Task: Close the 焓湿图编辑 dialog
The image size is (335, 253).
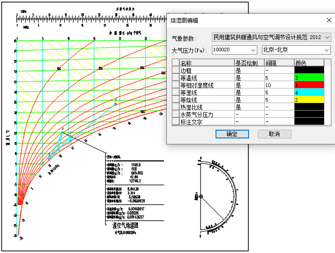Action: click(329, 20)
